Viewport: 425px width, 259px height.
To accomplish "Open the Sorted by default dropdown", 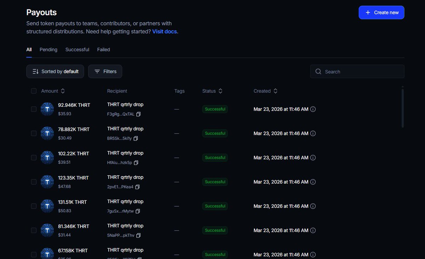I will click(x=55, y=71).
